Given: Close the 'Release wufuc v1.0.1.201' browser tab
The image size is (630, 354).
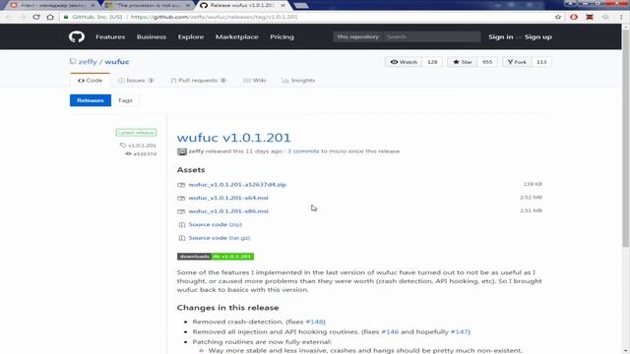Looking at the screenshot, I should 283,5.
